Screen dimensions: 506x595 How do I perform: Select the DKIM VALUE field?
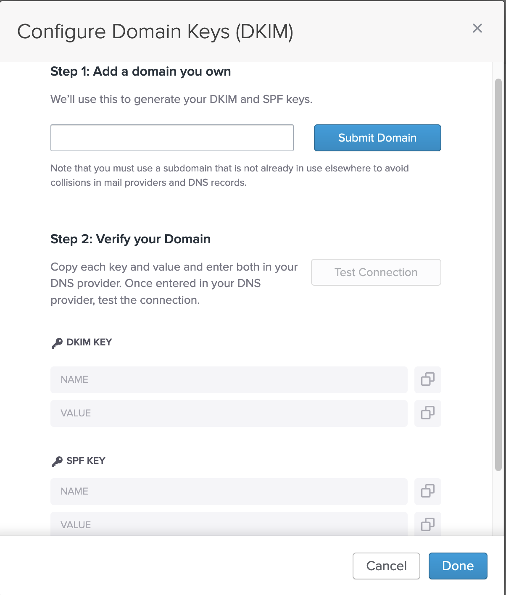click(x=229, y=413)
